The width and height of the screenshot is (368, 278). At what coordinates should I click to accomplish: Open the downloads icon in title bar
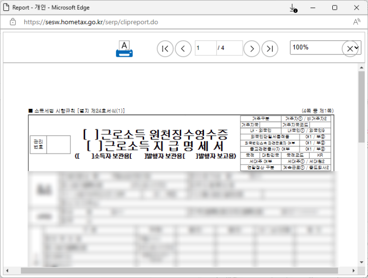293,8
